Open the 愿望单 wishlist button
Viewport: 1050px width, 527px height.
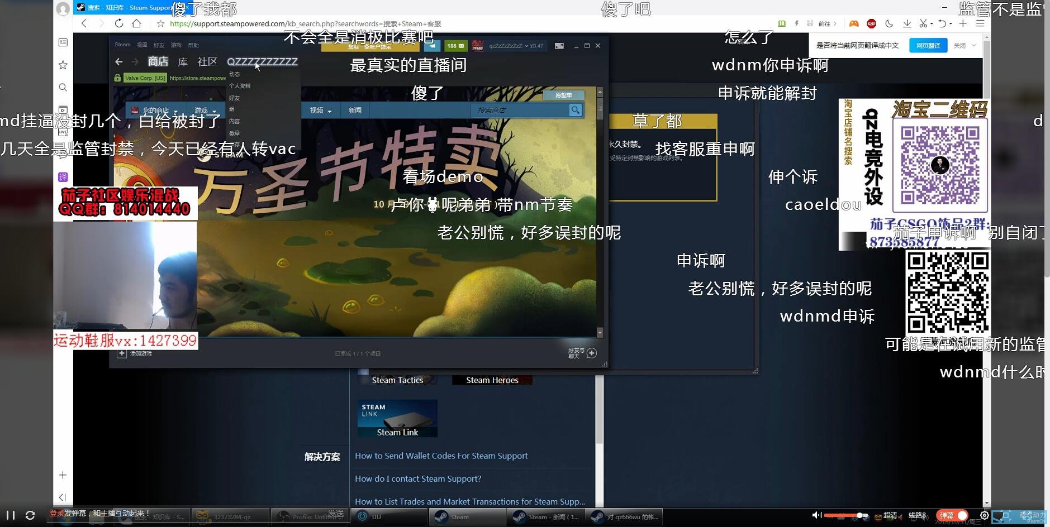(563, 95)
